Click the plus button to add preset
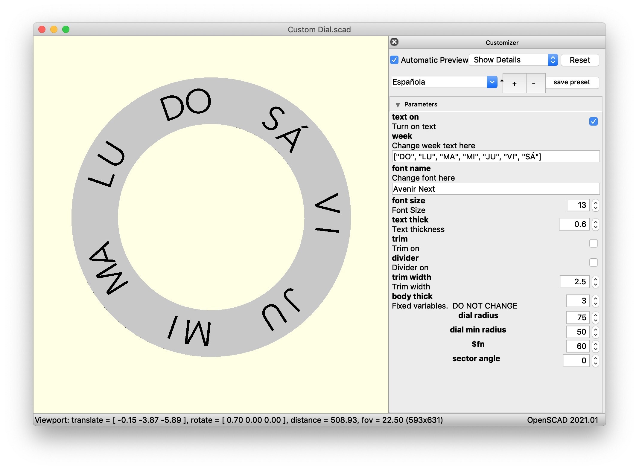639x470 pixels. pyautogui.click(x=514, y=83)
